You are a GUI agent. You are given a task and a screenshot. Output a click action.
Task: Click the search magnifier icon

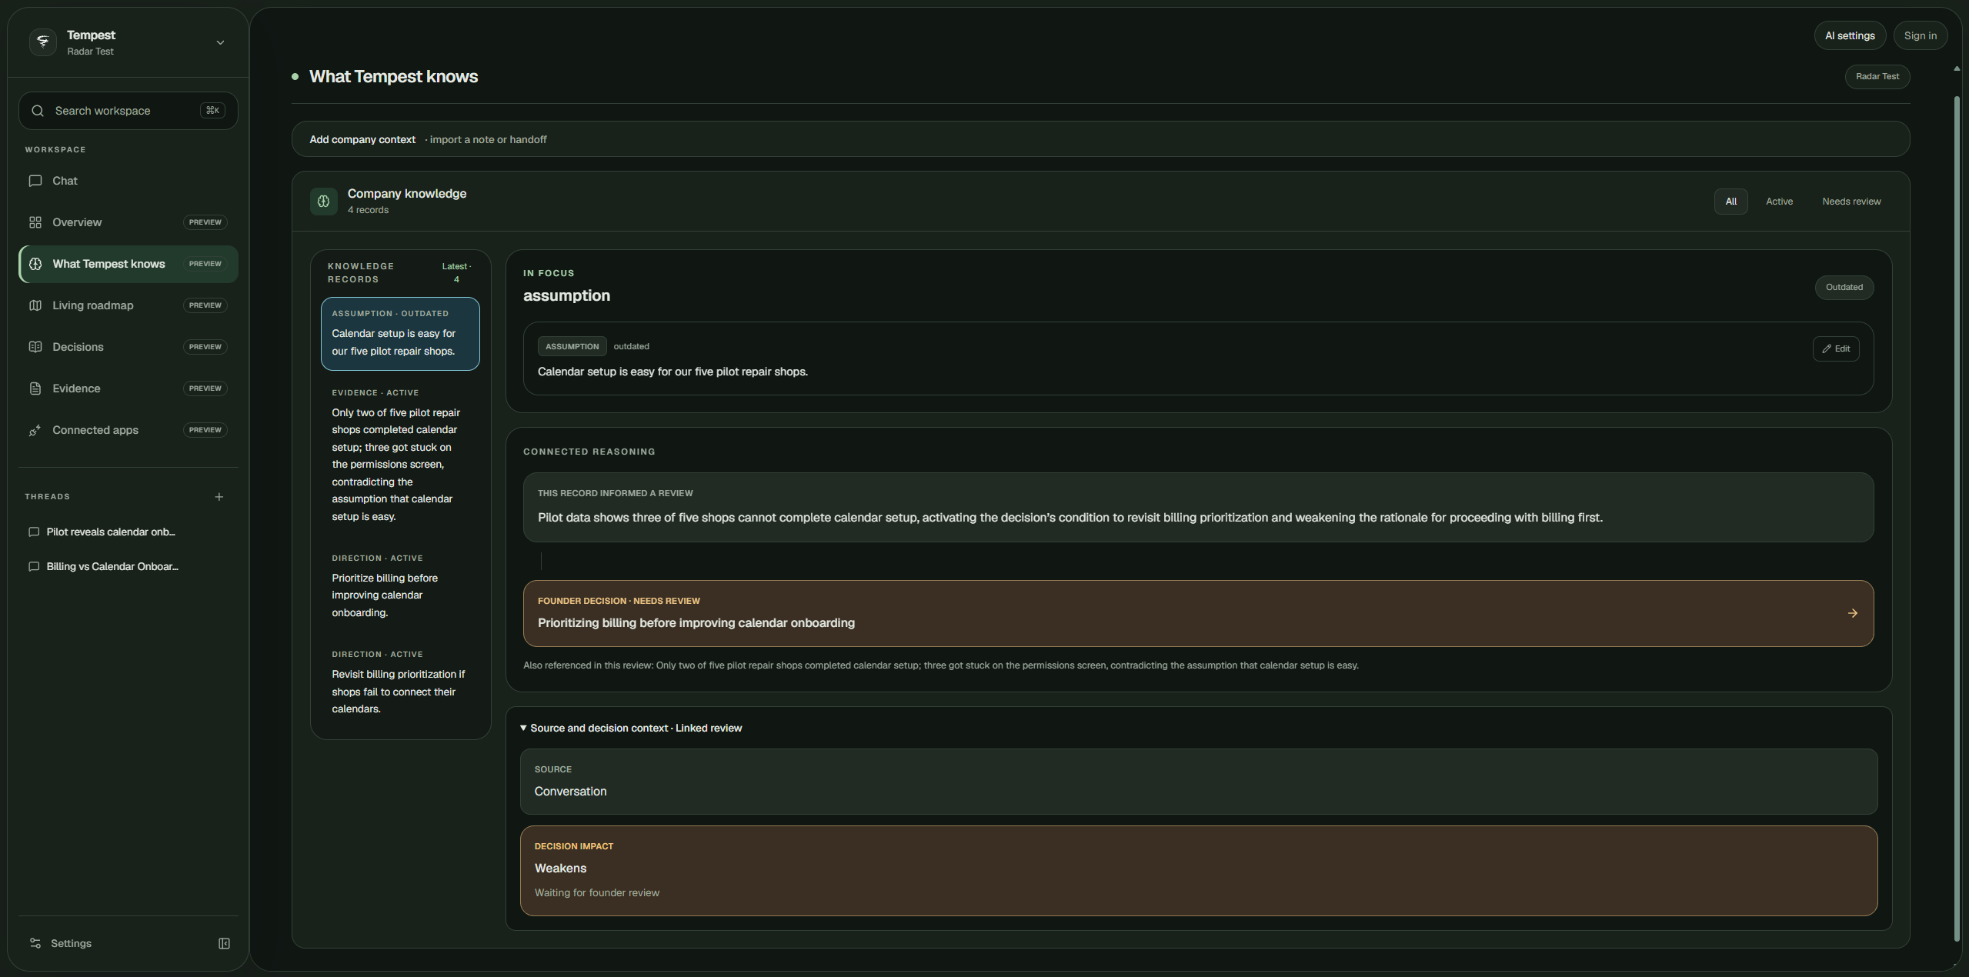pyautogui.click(x=37, y=111)
